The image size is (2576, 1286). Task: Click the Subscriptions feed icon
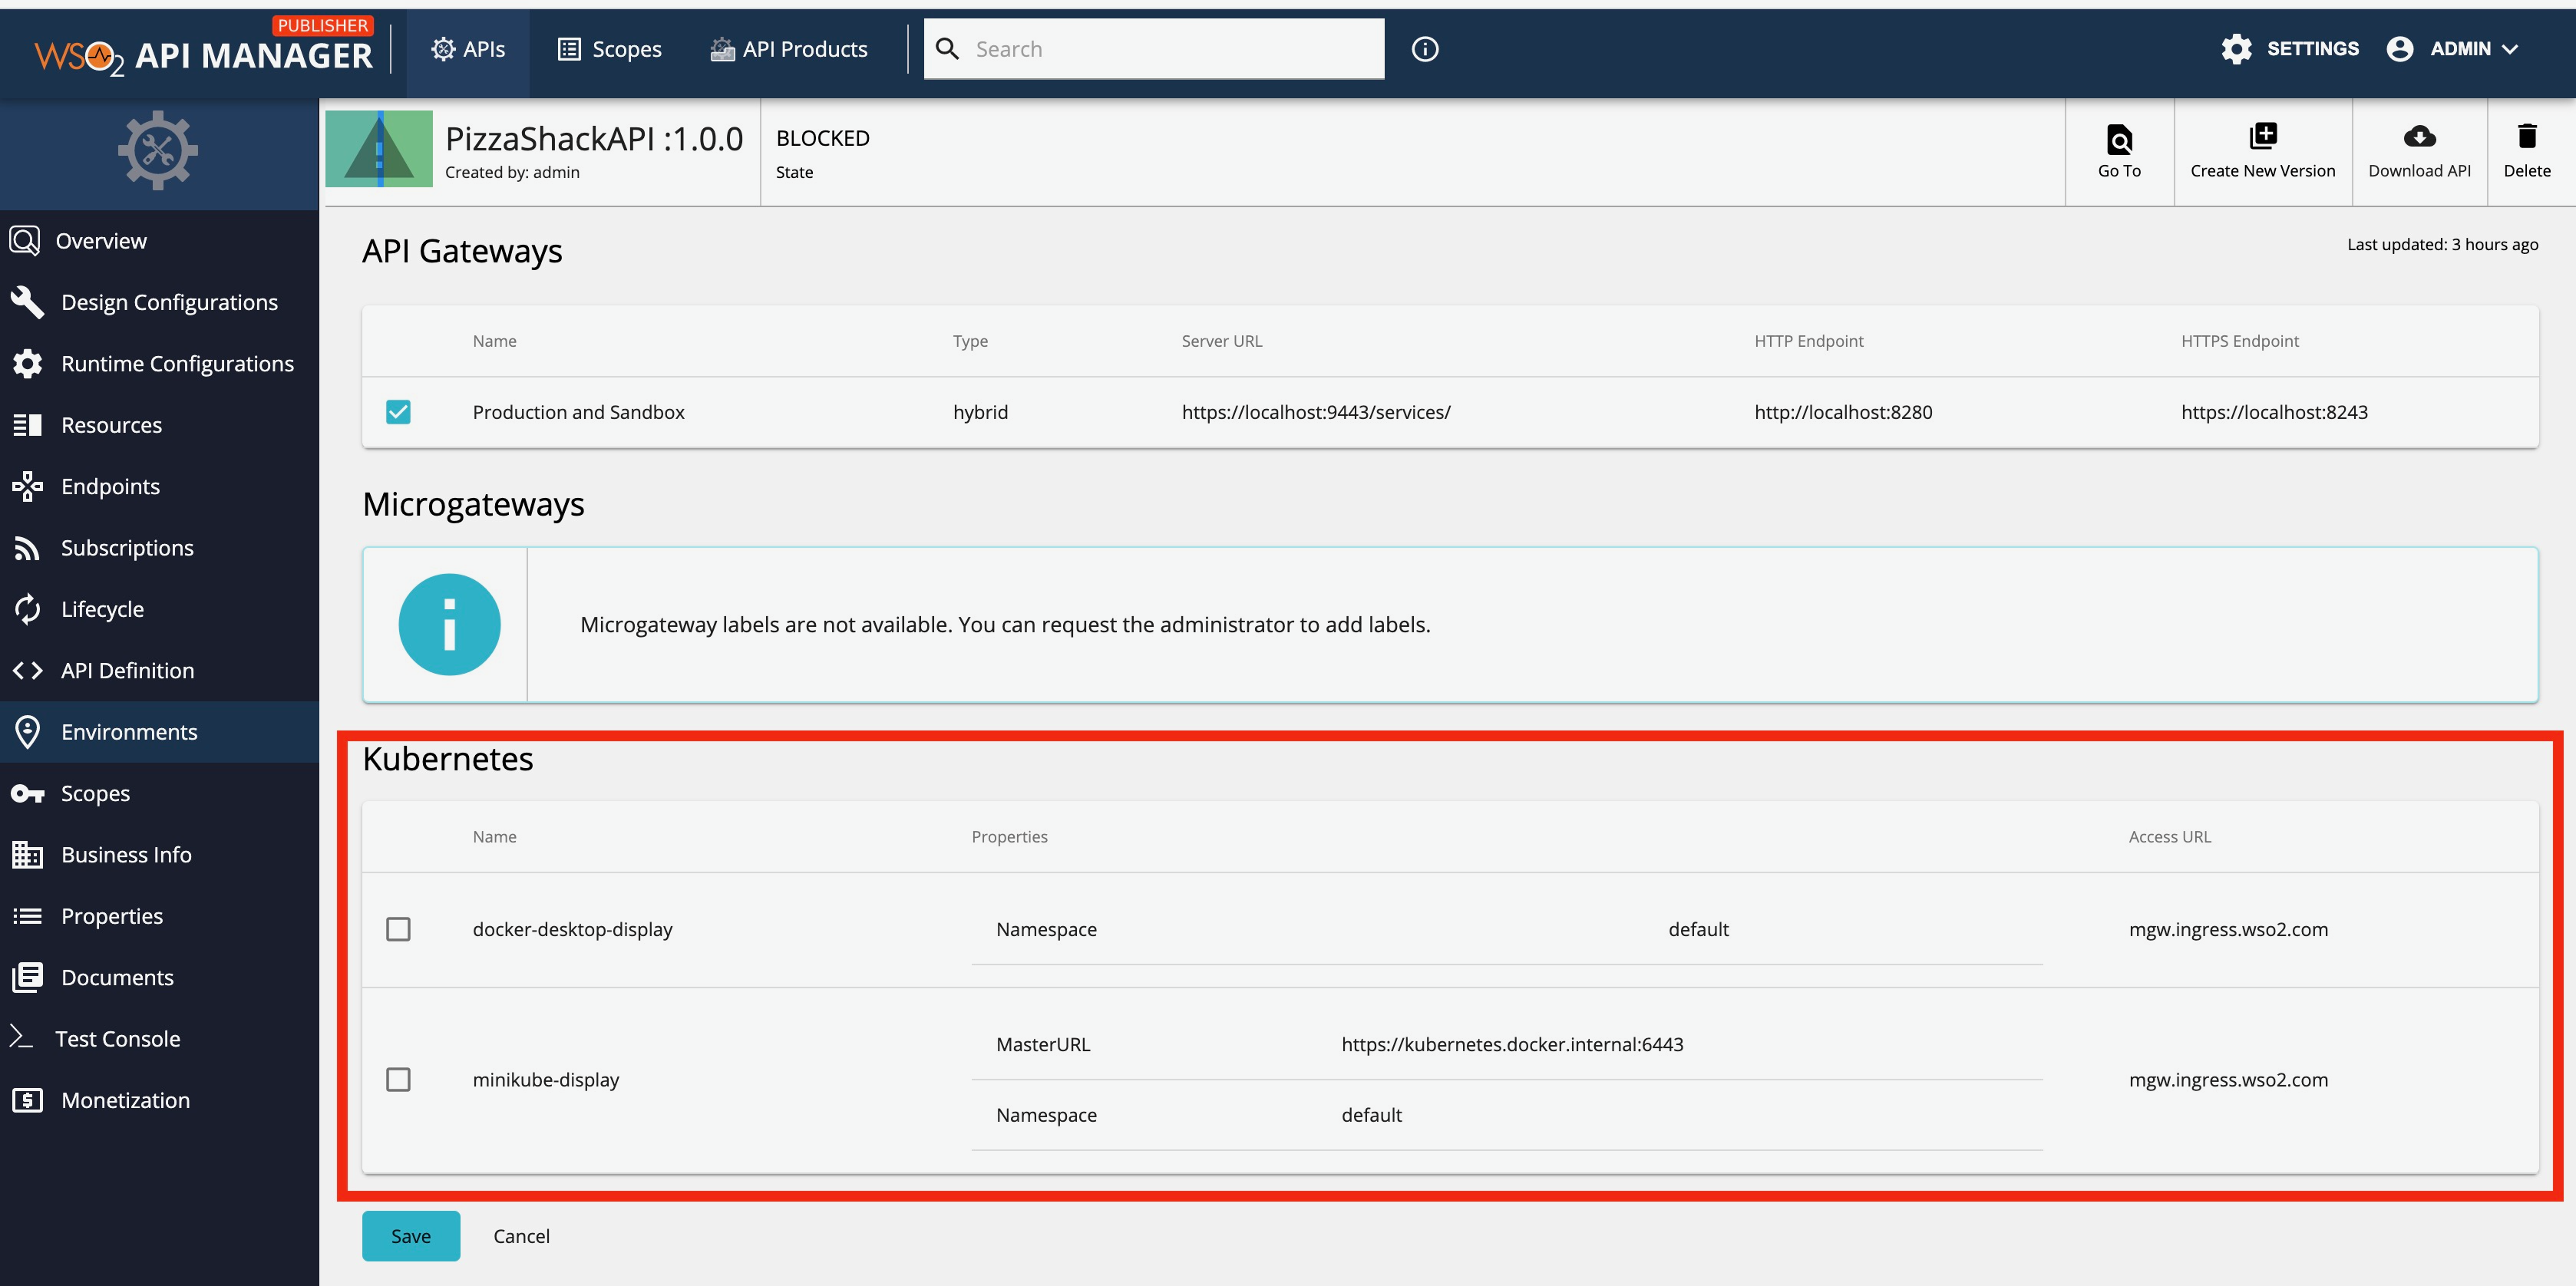[27, 548]
